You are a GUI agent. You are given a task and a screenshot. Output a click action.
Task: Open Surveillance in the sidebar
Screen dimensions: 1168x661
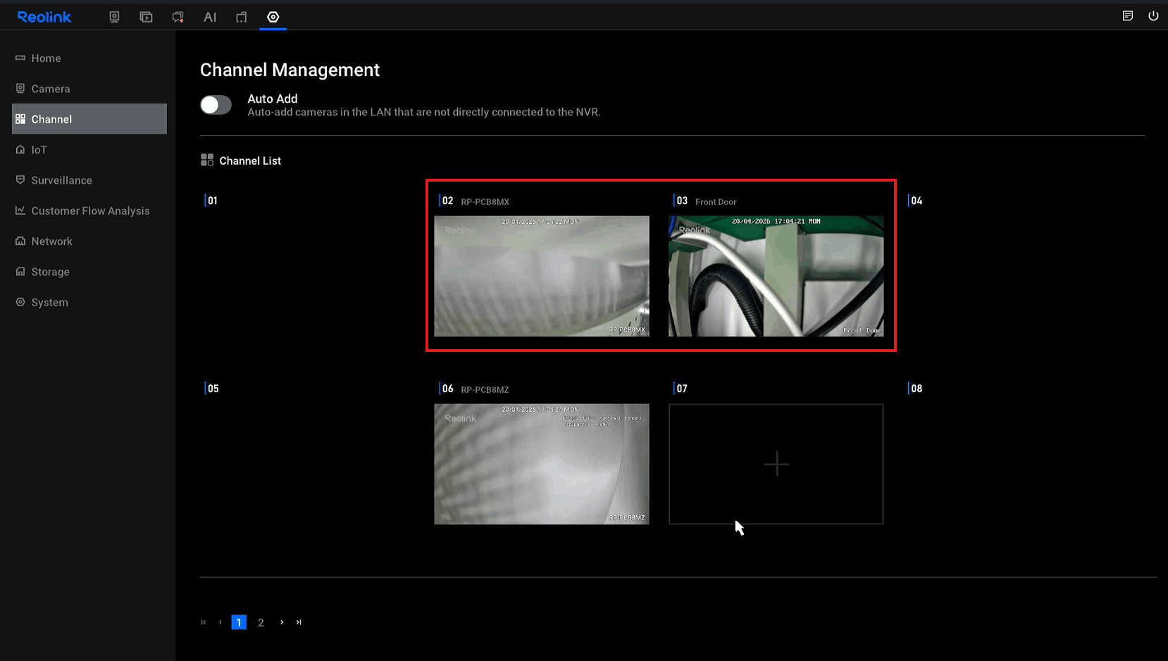pyautogui.click(x=89, y=180)
